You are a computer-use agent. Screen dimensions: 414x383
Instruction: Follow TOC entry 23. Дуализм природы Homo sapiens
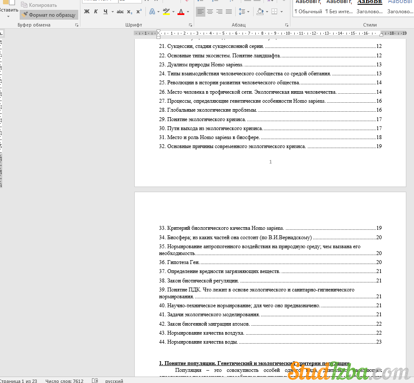click(270, 65)
